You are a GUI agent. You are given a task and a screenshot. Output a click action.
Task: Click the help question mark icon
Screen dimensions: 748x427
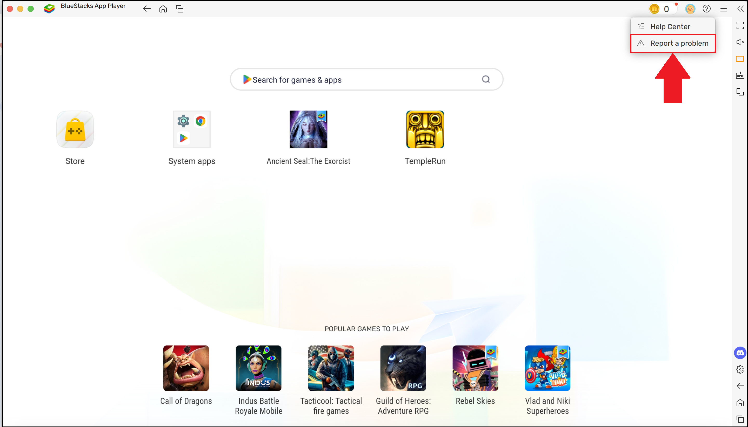click(x=707, y=9)
